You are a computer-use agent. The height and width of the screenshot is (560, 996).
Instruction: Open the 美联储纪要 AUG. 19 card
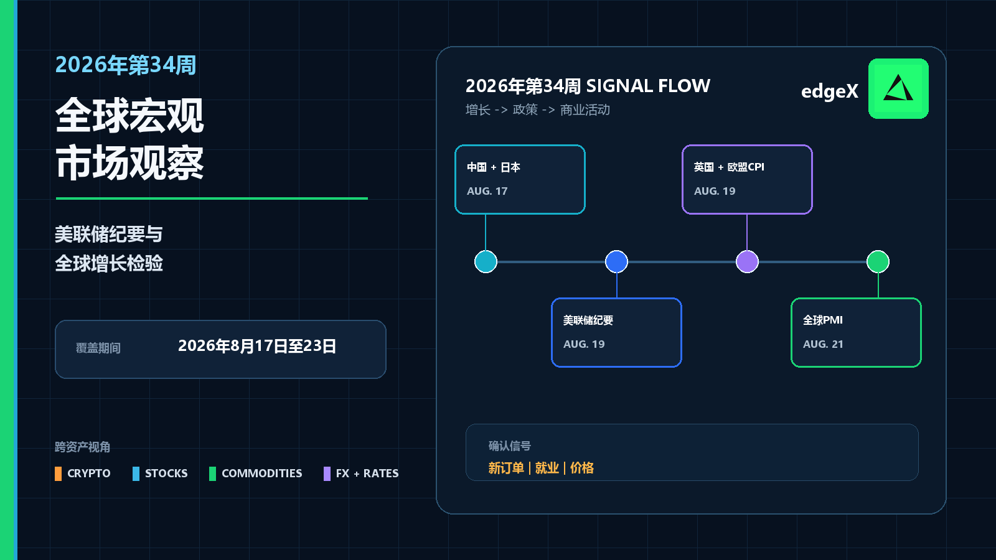(616, 332)
